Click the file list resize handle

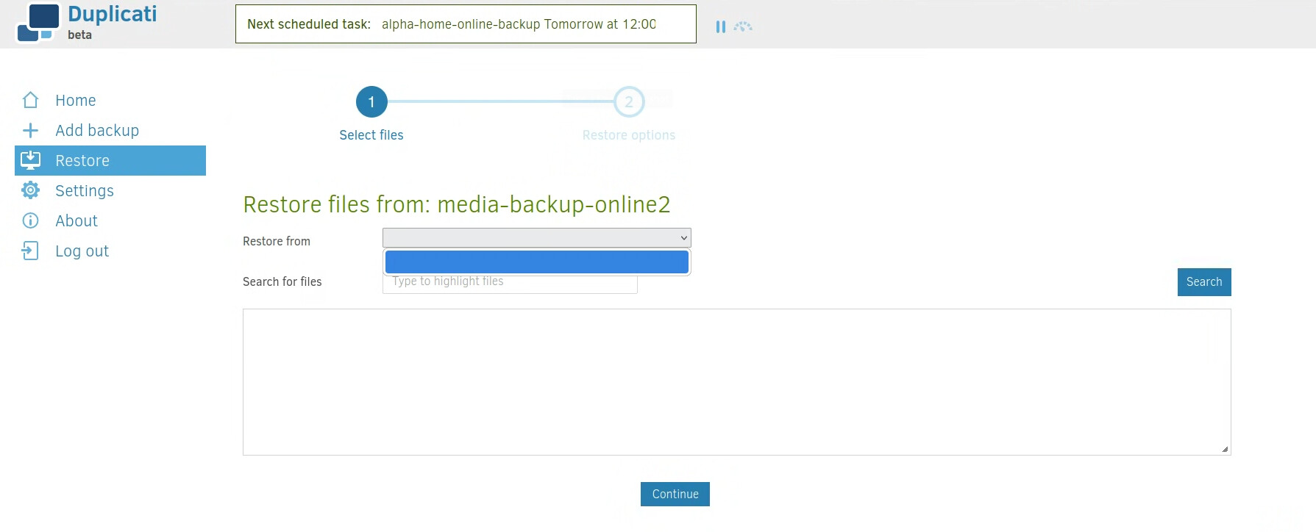click(1225, 449)
